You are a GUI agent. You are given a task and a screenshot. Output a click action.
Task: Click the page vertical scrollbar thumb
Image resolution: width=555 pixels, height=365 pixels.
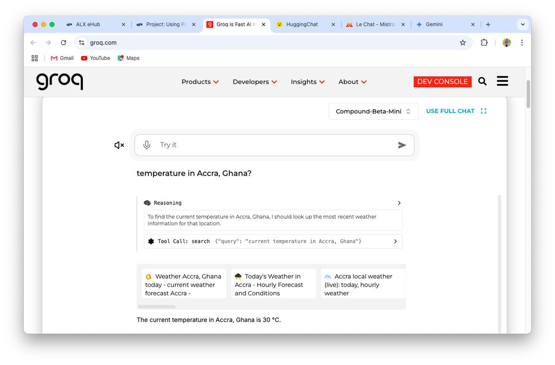point(528,94)
